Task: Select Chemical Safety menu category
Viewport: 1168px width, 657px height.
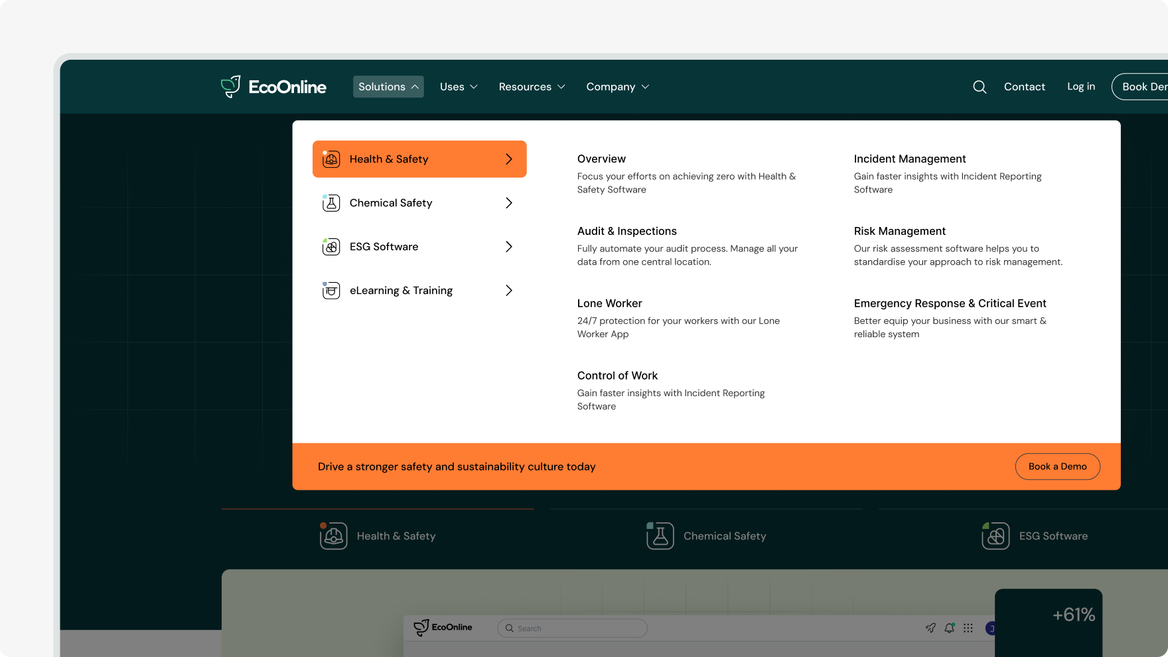Action: [x=419, y=203]
